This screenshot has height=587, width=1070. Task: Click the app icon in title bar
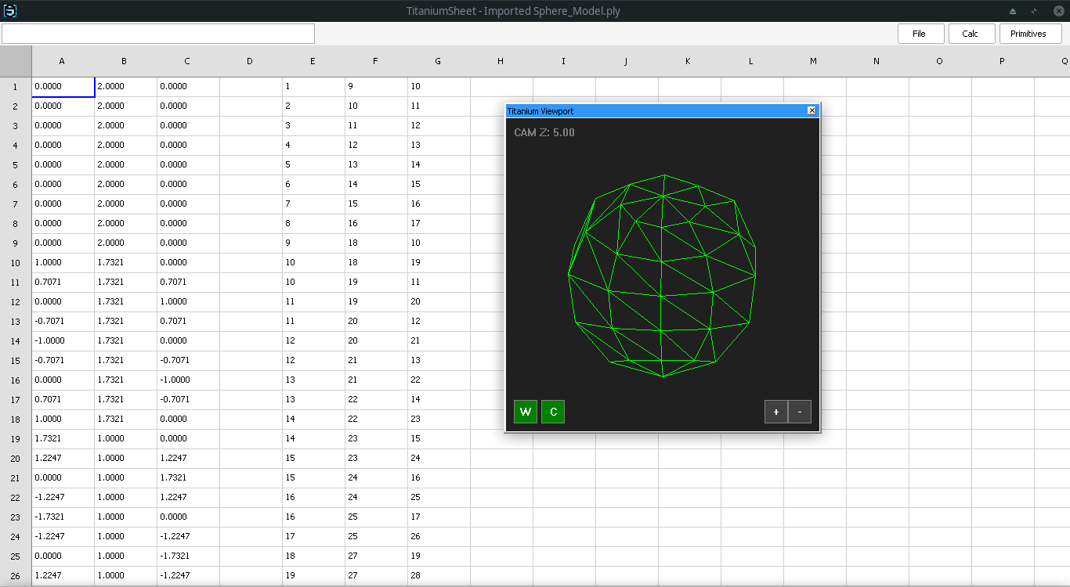10,11
